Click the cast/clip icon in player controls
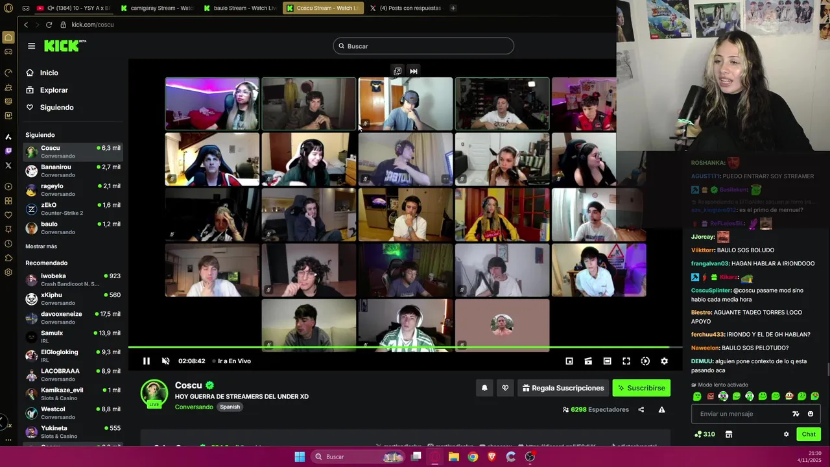 pos(588,361)
